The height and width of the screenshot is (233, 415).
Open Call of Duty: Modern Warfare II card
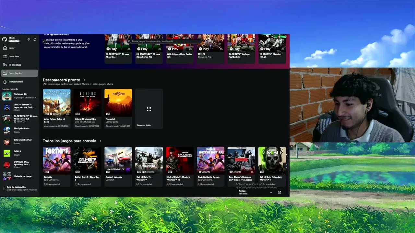pyautogui.click(x=272, y=167)
